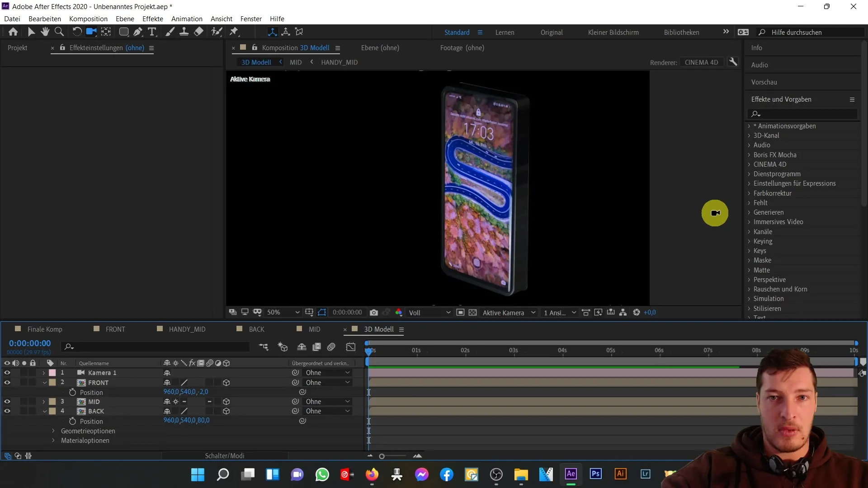Click the snapshot/camera capture icon
This screenshot has width=868, height=488.
tap(374, 312)
